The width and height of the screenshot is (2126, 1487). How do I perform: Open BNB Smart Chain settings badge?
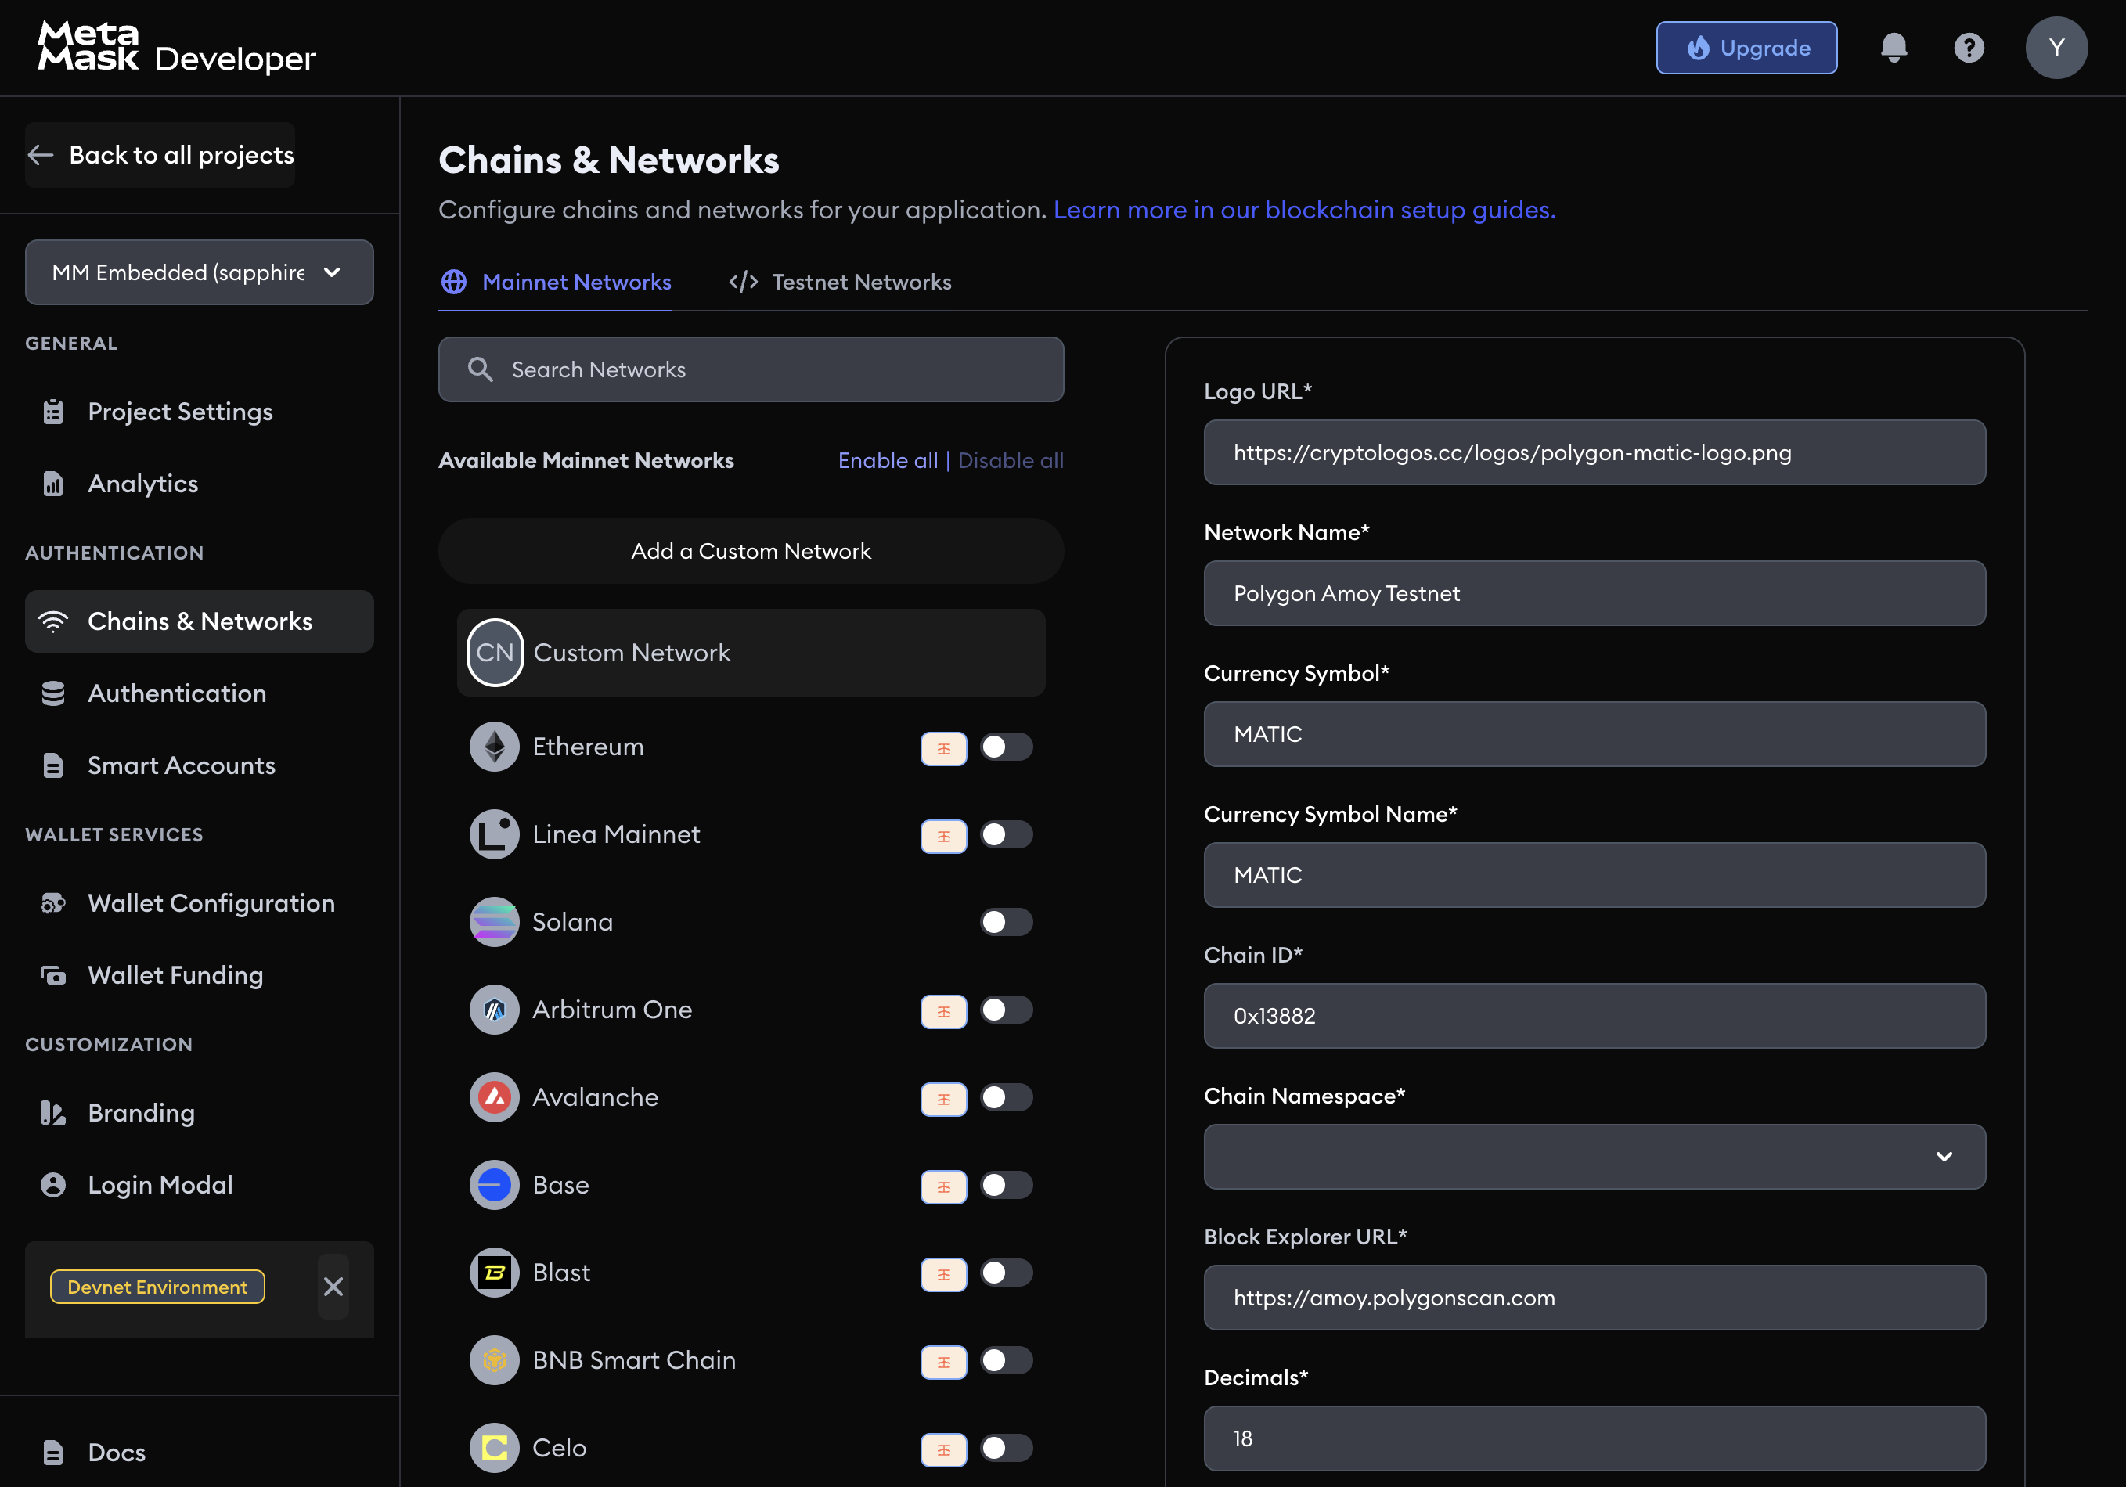[943, 1362]
